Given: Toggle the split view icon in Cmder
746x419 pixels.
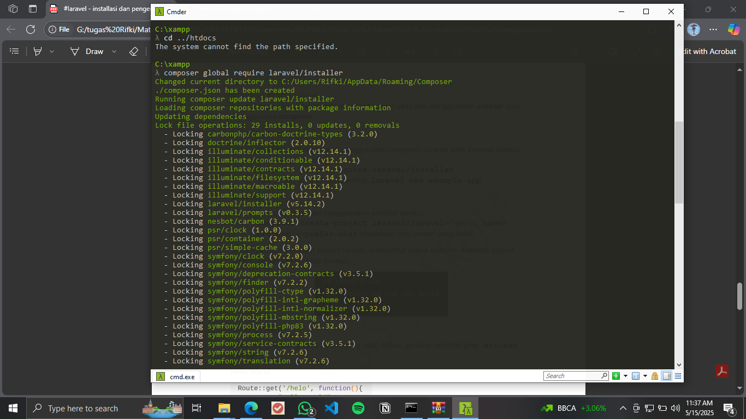Looking at the screenshot, I should point(666,376).
